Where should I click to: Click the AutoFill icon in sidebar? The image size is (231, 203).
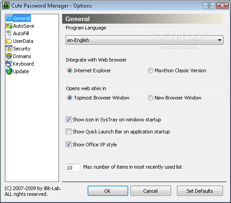click(9, 33)
